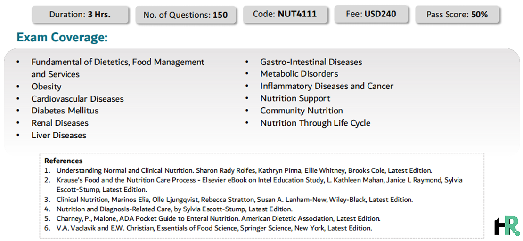This screenshot has height=241, width=523.
Task: Select Nutrition Through Life Cycle topic
Action: [x=315, y=123]
